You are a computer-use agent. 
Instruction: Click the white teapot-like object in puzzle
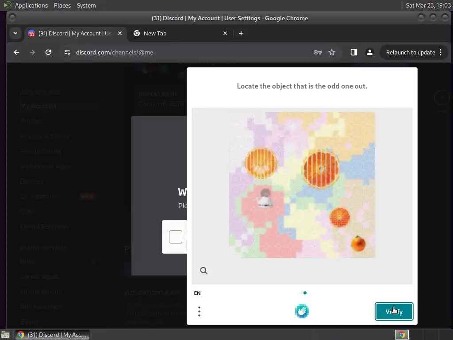point(265,198)
